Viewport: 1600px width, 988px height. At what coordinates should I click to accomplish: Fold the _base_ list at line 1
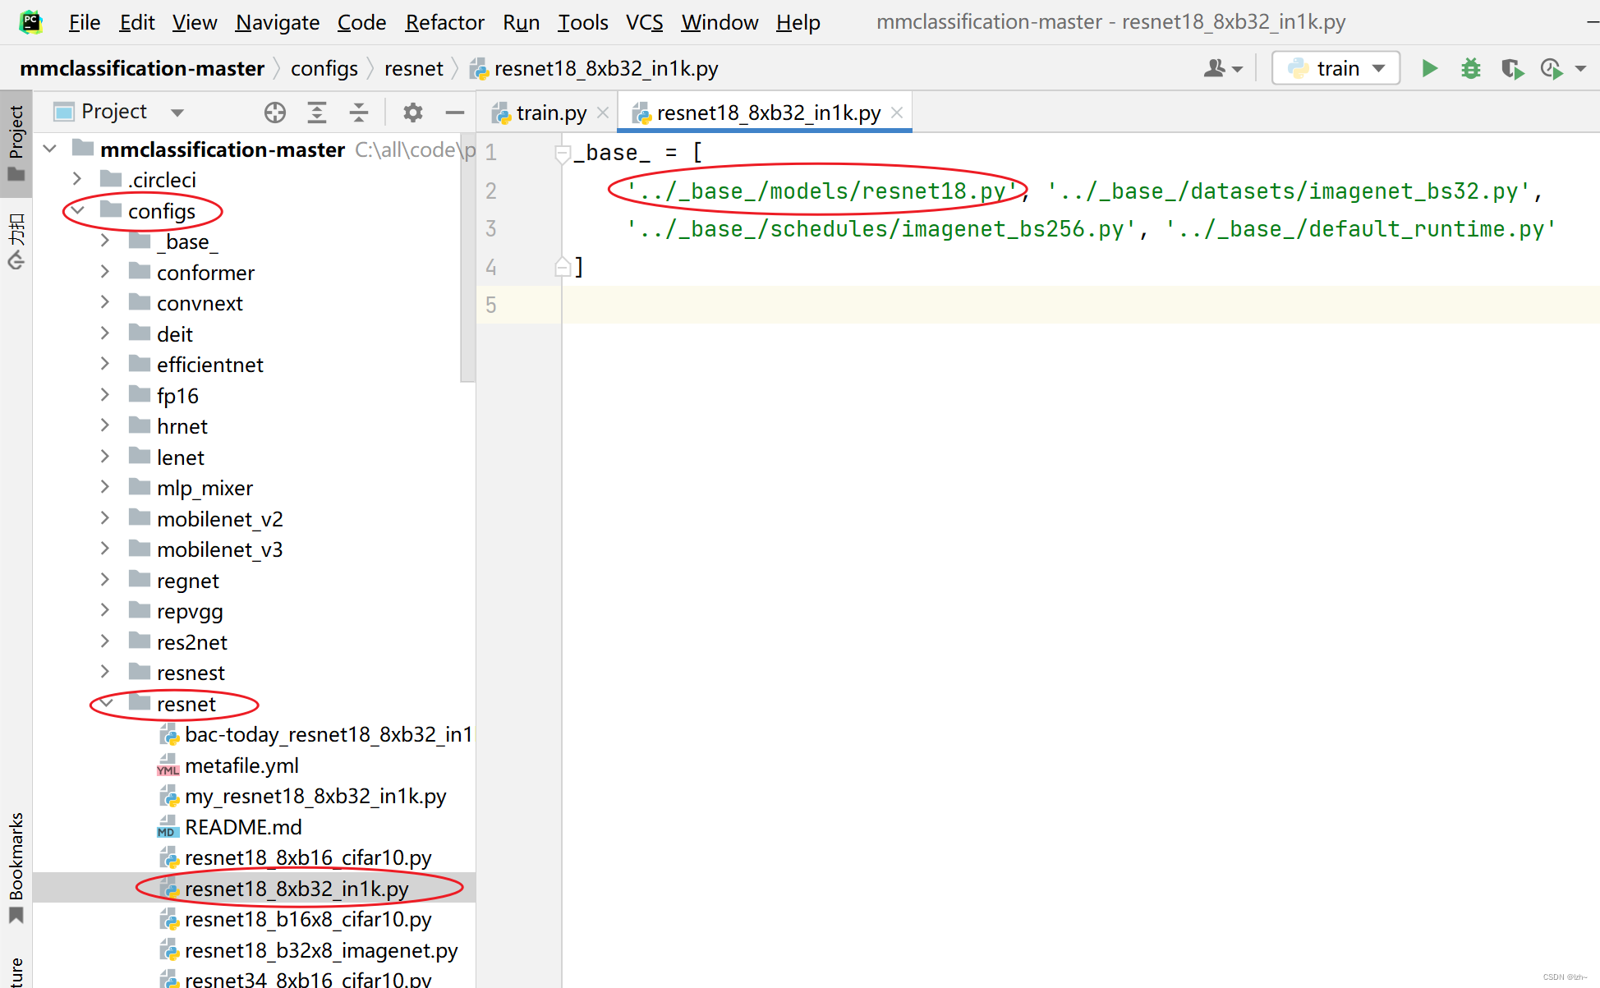click(563, 153)
